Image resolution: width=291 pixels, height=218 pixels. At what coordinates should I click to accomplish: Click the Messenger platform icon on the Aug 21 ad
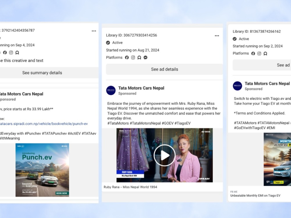(x=145, y=58)
